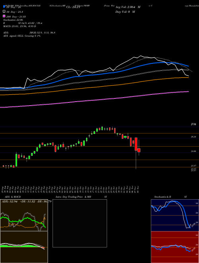This screenshot has width=199, height=263.
Task: Click the magenta 200 Day legend swatch
Action: click(4, 16)
